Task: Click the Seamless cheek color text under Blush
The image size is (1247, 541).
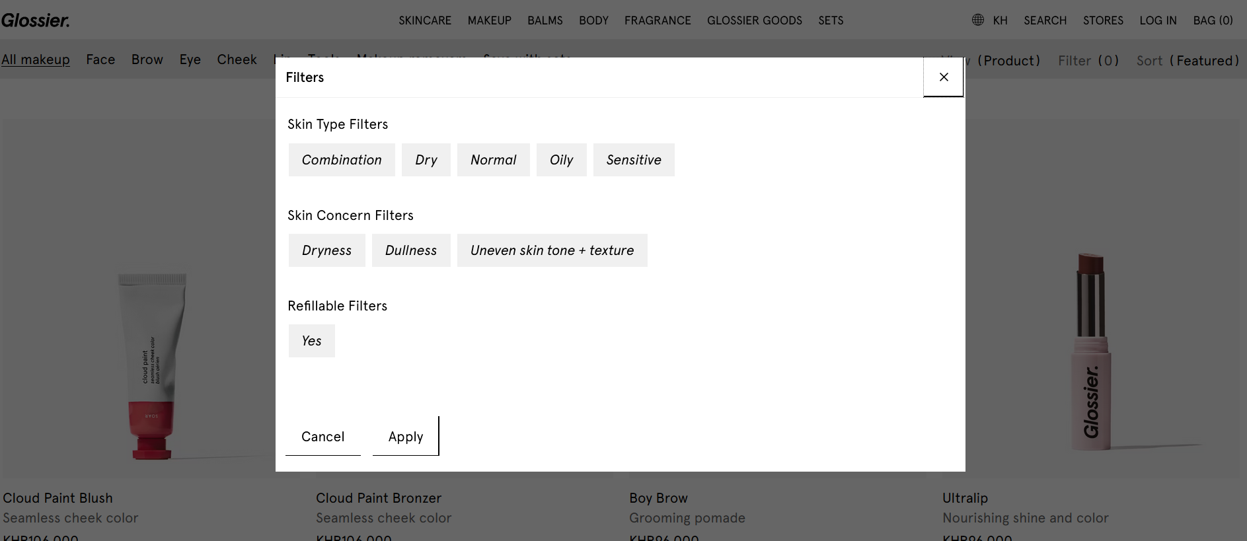Action: point(71,518)
